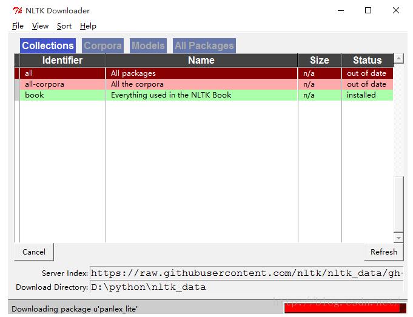Viewport: 413px width, 317px height.
Task: Click 'out of date' status for all-corpora
Action: [x=368, y=84]
